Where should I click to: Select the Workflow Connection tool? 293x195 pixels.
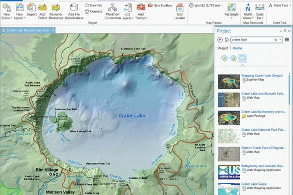click(113, 11)
